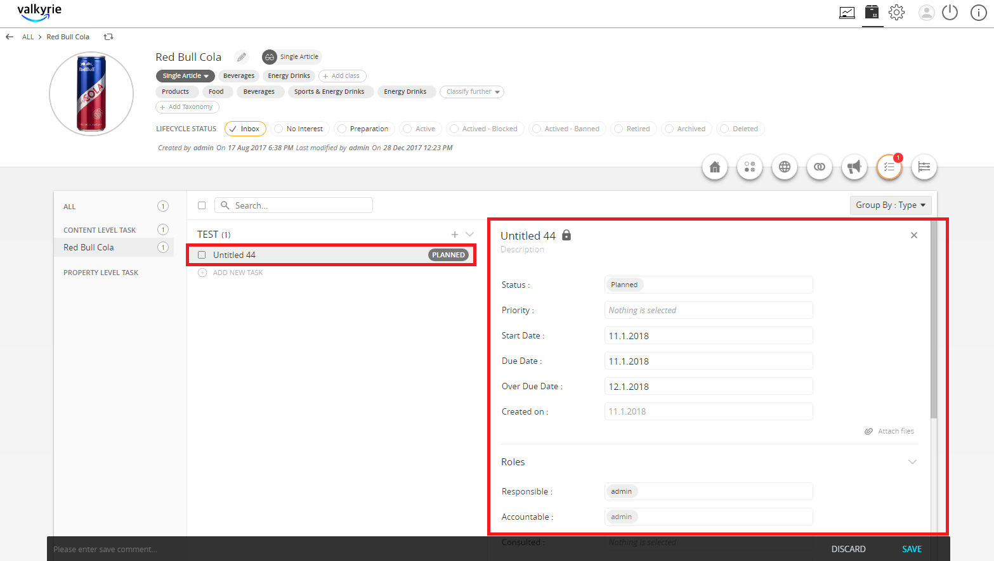This screenshot has width=994, height=561.
Task: Open the timeline round button
Action: [924, 167]
